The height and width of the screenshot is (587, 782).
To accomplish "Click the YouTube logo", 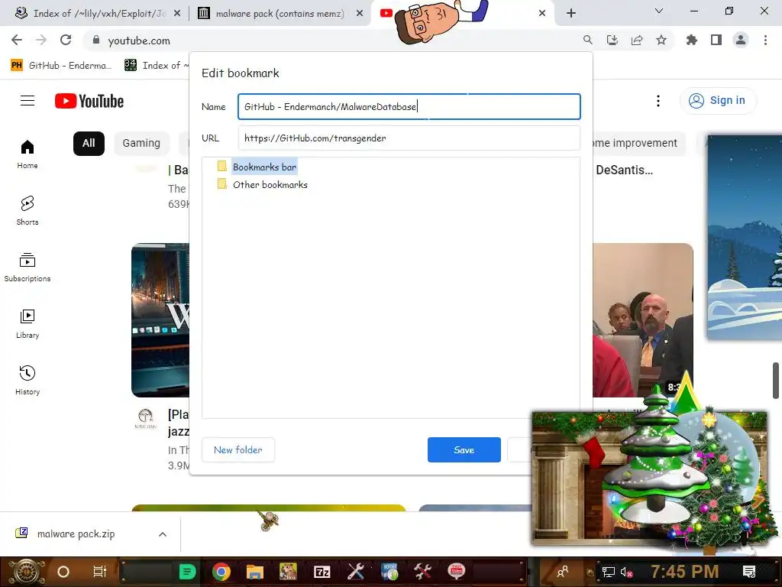I will click(89, 102).
